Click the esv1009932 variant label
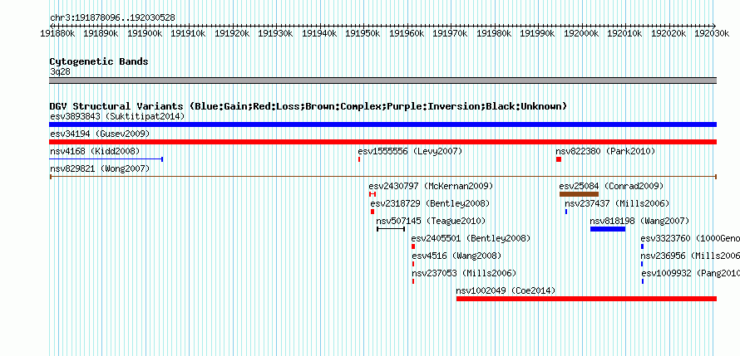 coord(690,273)
